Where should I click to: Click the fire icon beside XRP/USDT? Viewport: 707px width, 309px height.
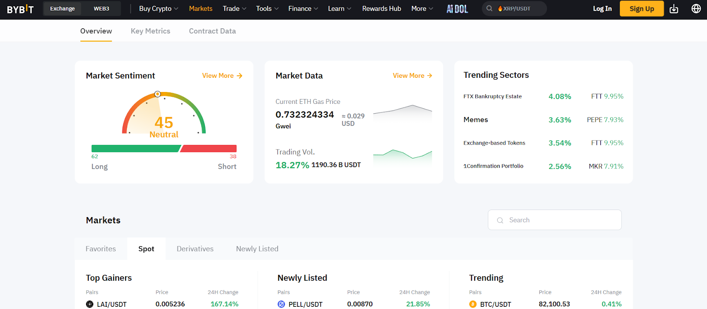click(500, 8)
